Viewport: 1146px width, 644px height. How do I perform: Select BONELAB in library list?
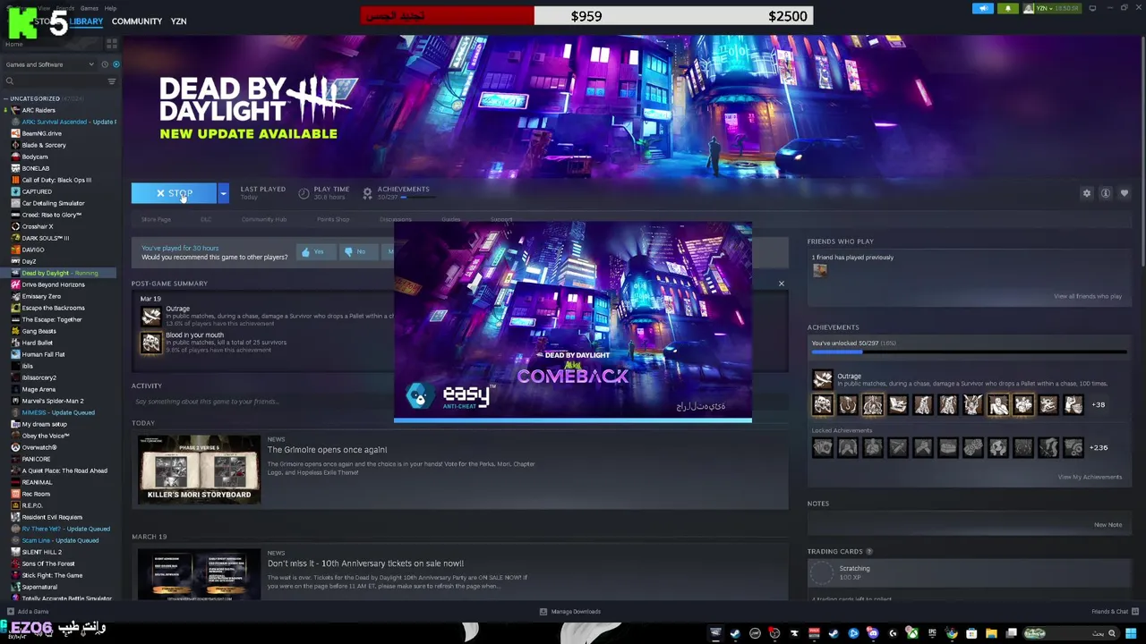pyautogui.click(x=36, y=168)
